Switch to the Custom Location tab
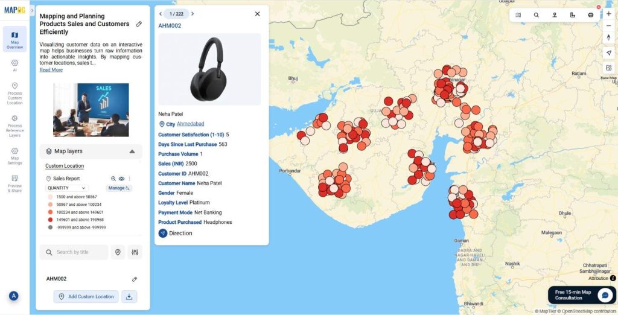Viewport: 618px width, 315px height. 65,166
